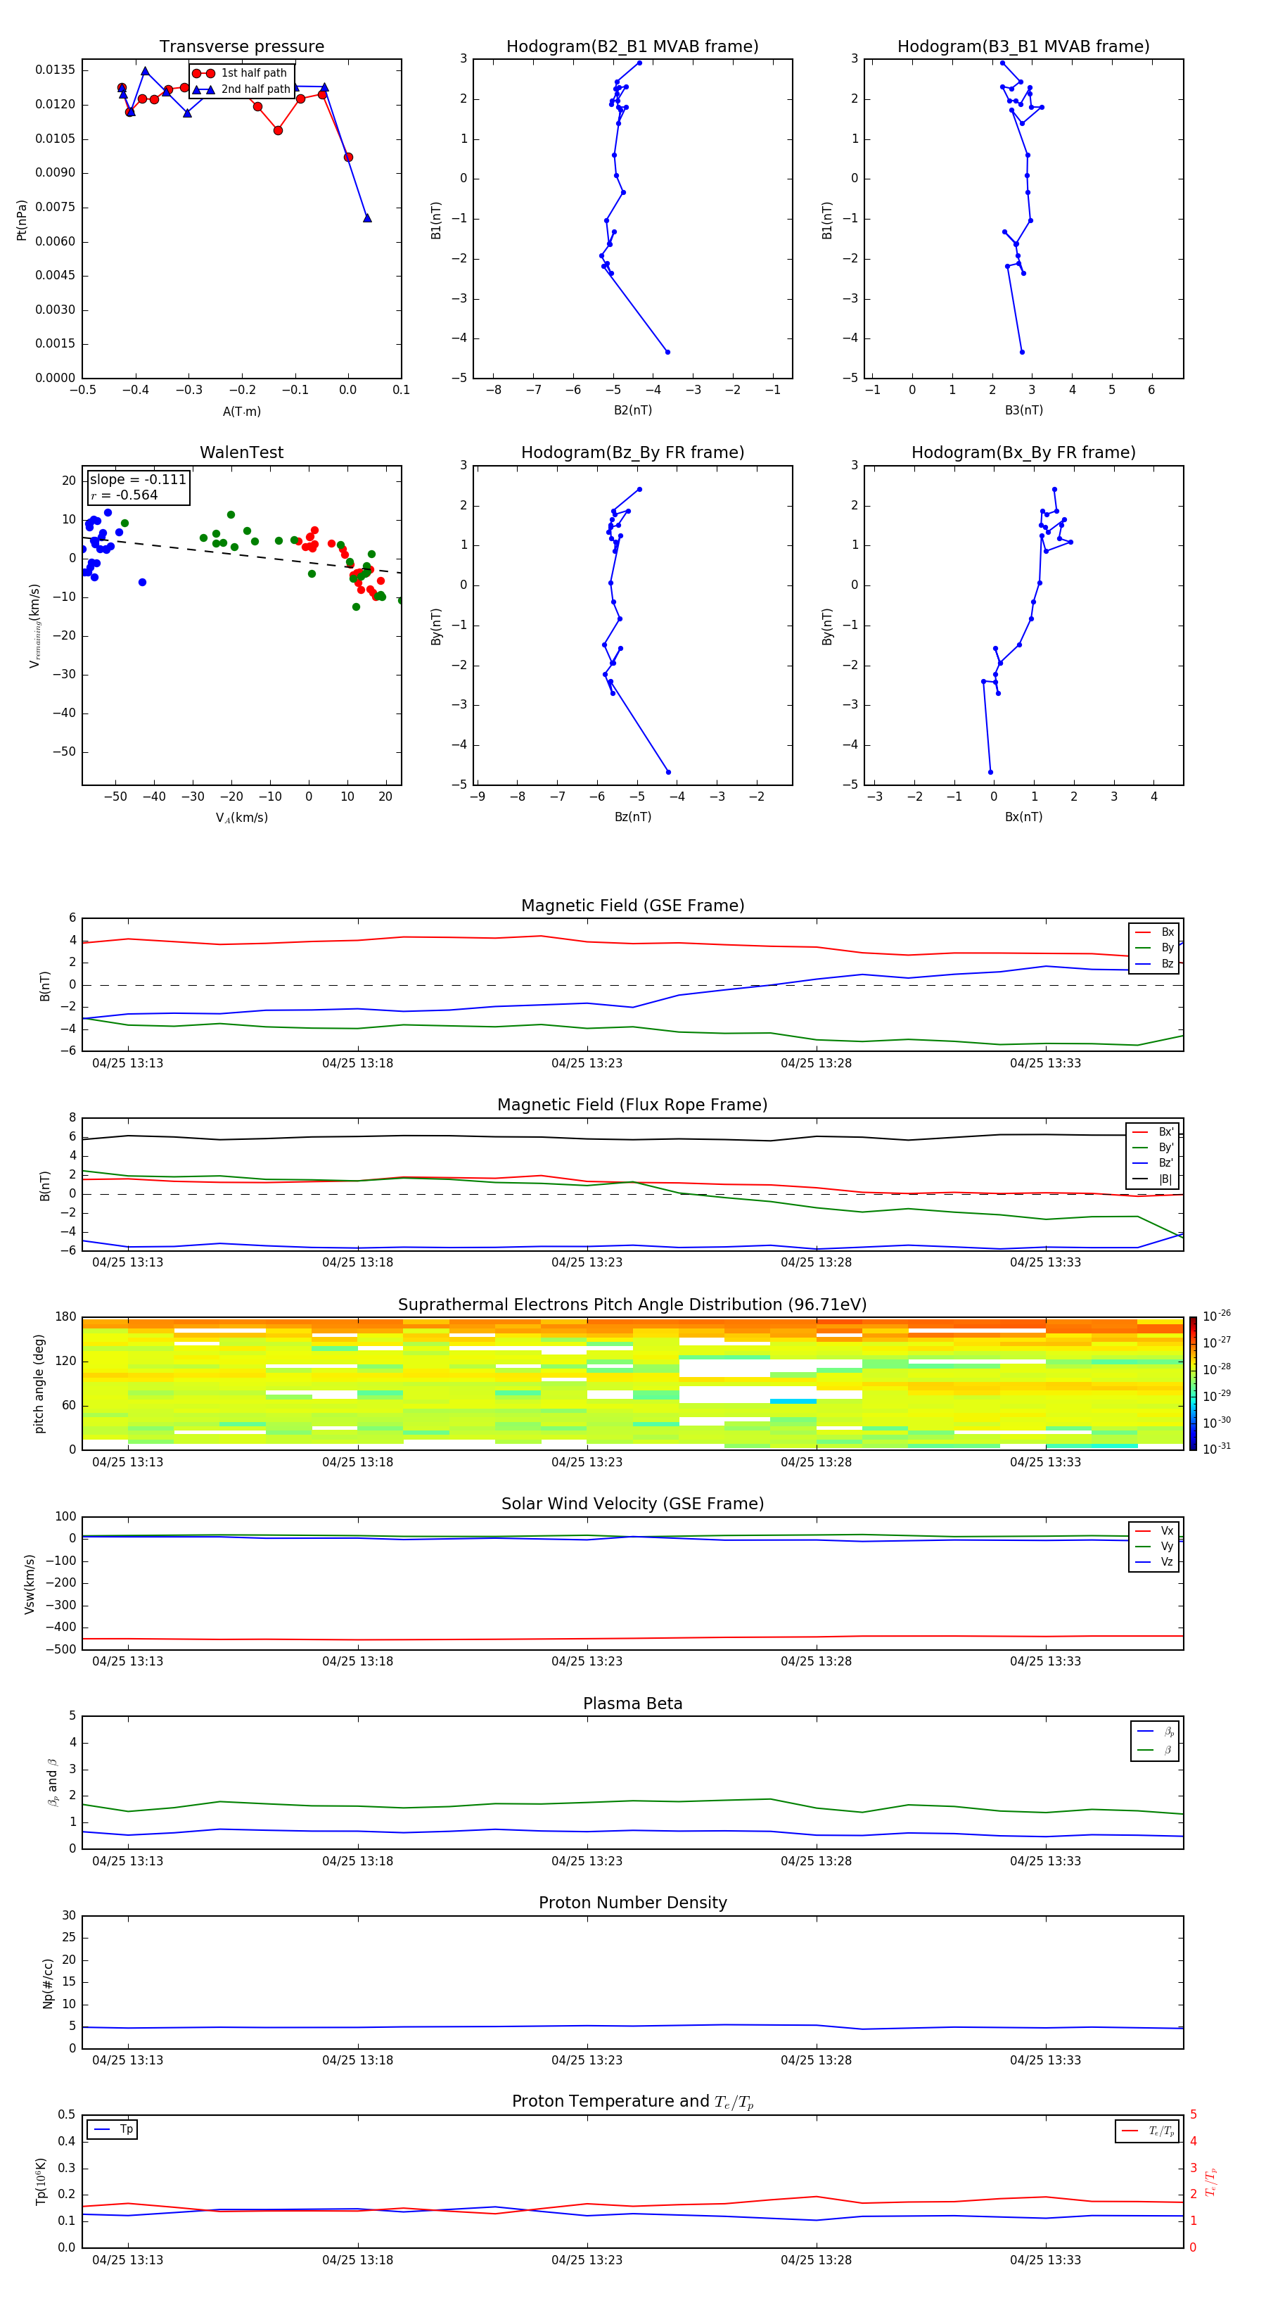Click the 'pitch angle (deg)' axis label
The height and width of the screenshot is (2322, 1266).
(39, 1383)
